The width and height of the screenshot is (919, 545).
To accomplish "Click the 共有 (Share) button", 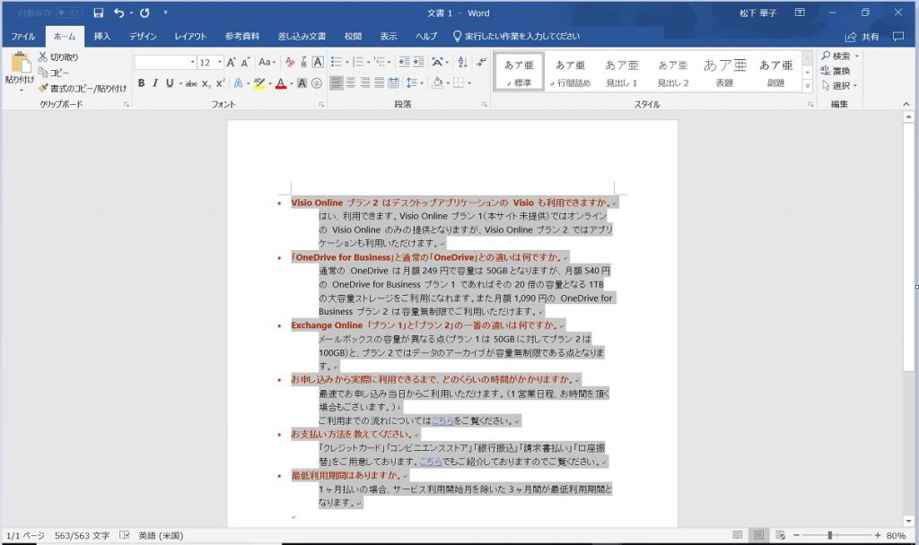I will click(862, 37).
